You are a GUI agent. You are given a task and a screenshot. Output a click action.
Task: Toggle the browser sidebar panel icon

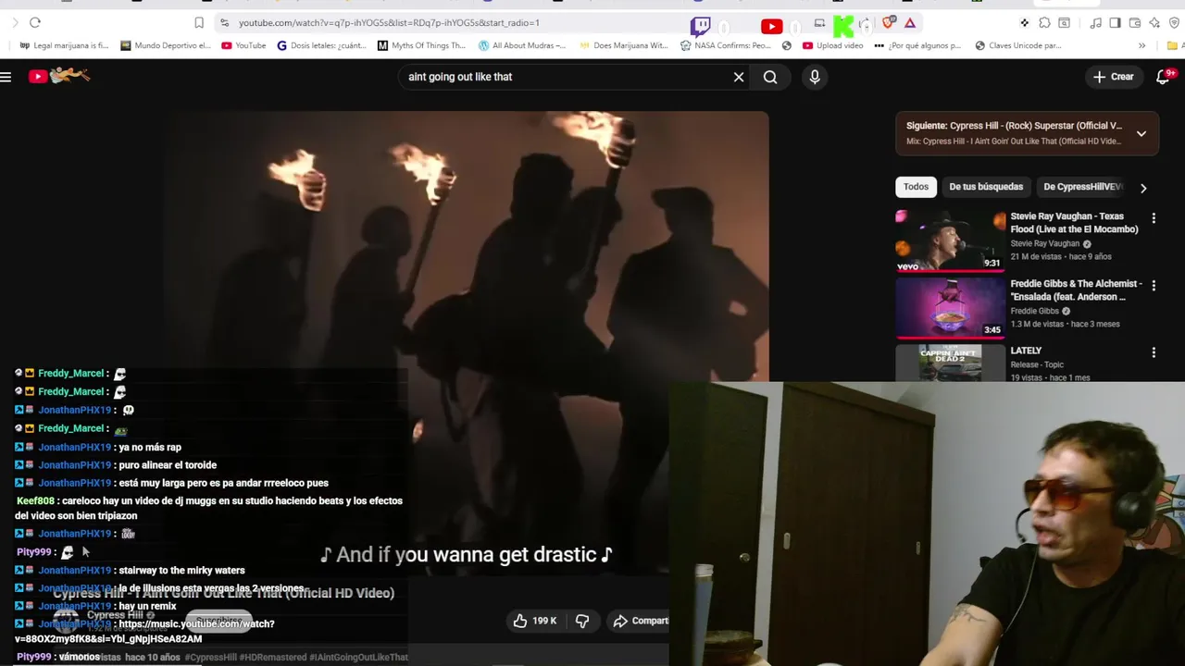tap(1115, 22)
